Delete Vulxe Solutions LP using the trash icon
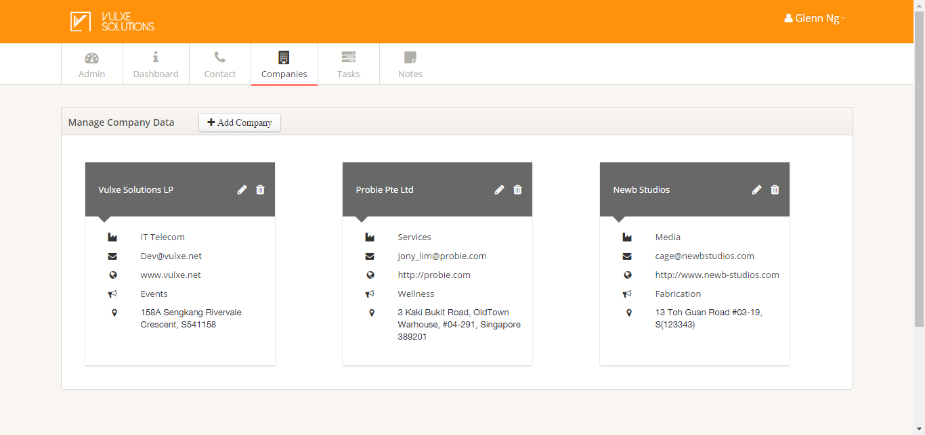This screenshot has width=925, height=435. pyautogui.click(x=260, y=190)
